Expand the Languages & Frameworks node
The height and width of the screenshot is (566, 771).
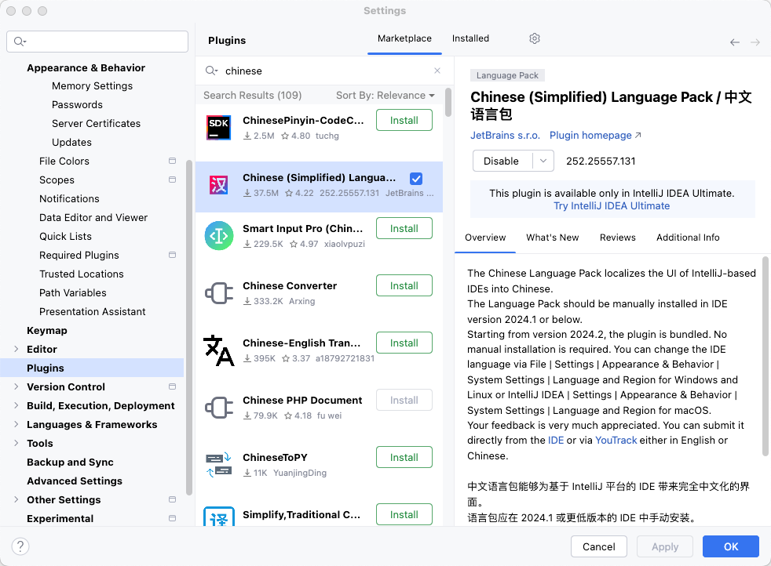(16, 424)
